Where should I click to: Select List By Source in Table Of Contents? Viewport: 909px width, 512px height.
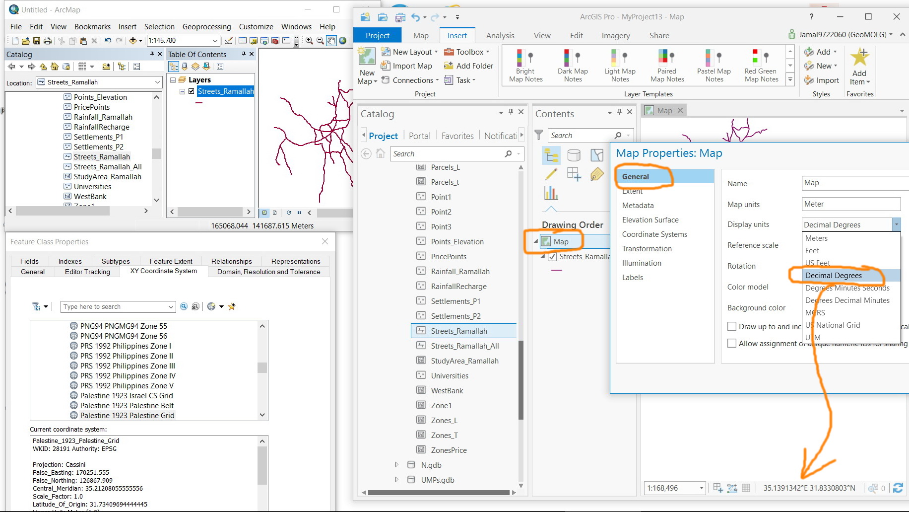tap(185, 67)
